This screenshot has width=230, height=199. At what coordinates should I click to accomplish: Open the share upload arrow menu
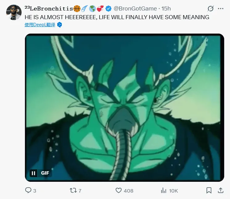point(220,190)
